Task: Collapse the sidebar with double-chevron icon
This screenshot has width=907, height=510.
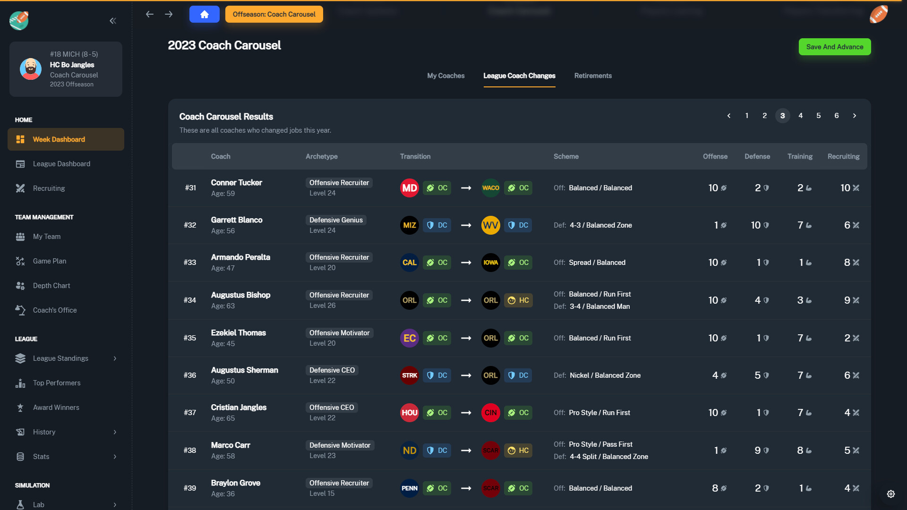Action: coord(113,21)
